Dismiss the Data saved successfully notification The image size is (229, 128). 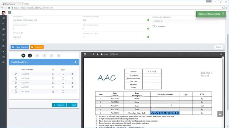[x=223, y=14]
